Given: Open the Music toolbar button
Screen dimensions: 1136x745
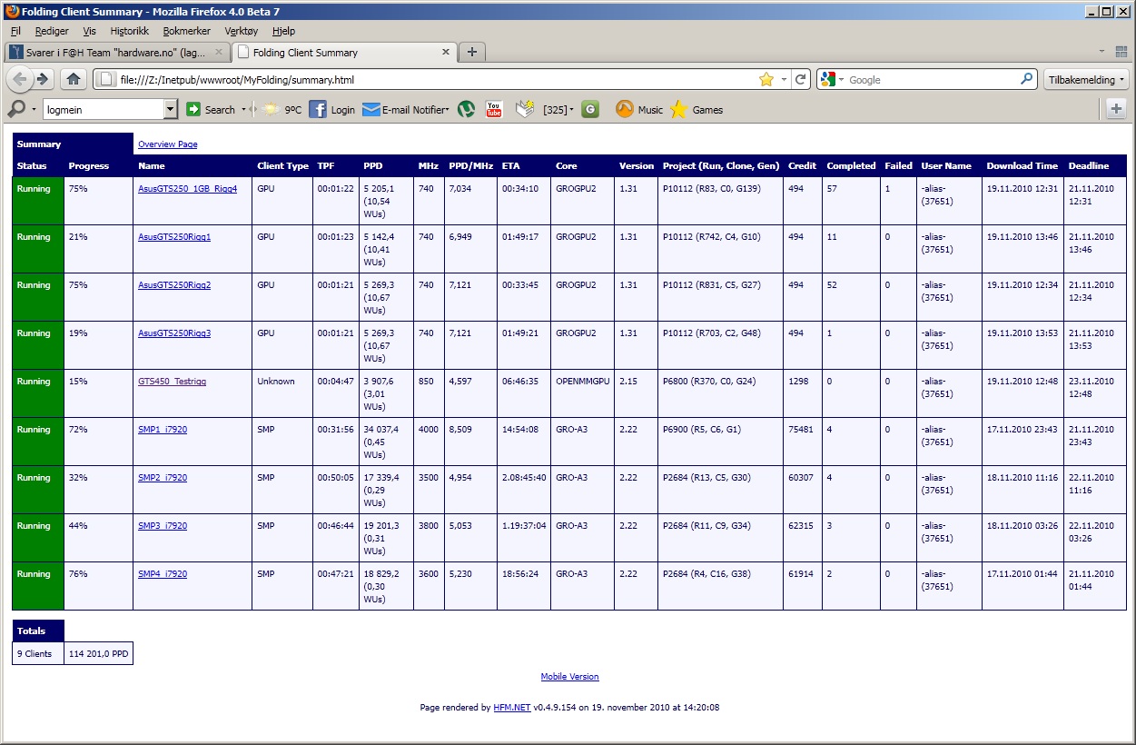Looking at the screenshot, I should point(639,109).
